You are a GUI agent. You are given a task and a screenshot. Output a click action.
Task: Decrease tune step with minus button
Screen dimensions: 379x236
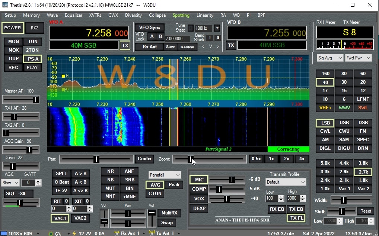coord(191,28)
